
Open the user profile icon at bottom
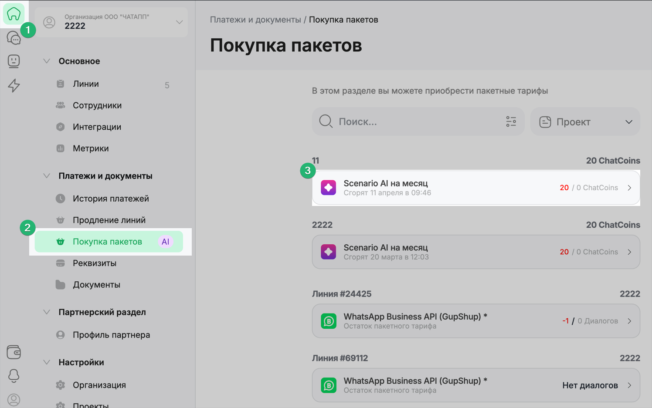click(x=14, y=399)
